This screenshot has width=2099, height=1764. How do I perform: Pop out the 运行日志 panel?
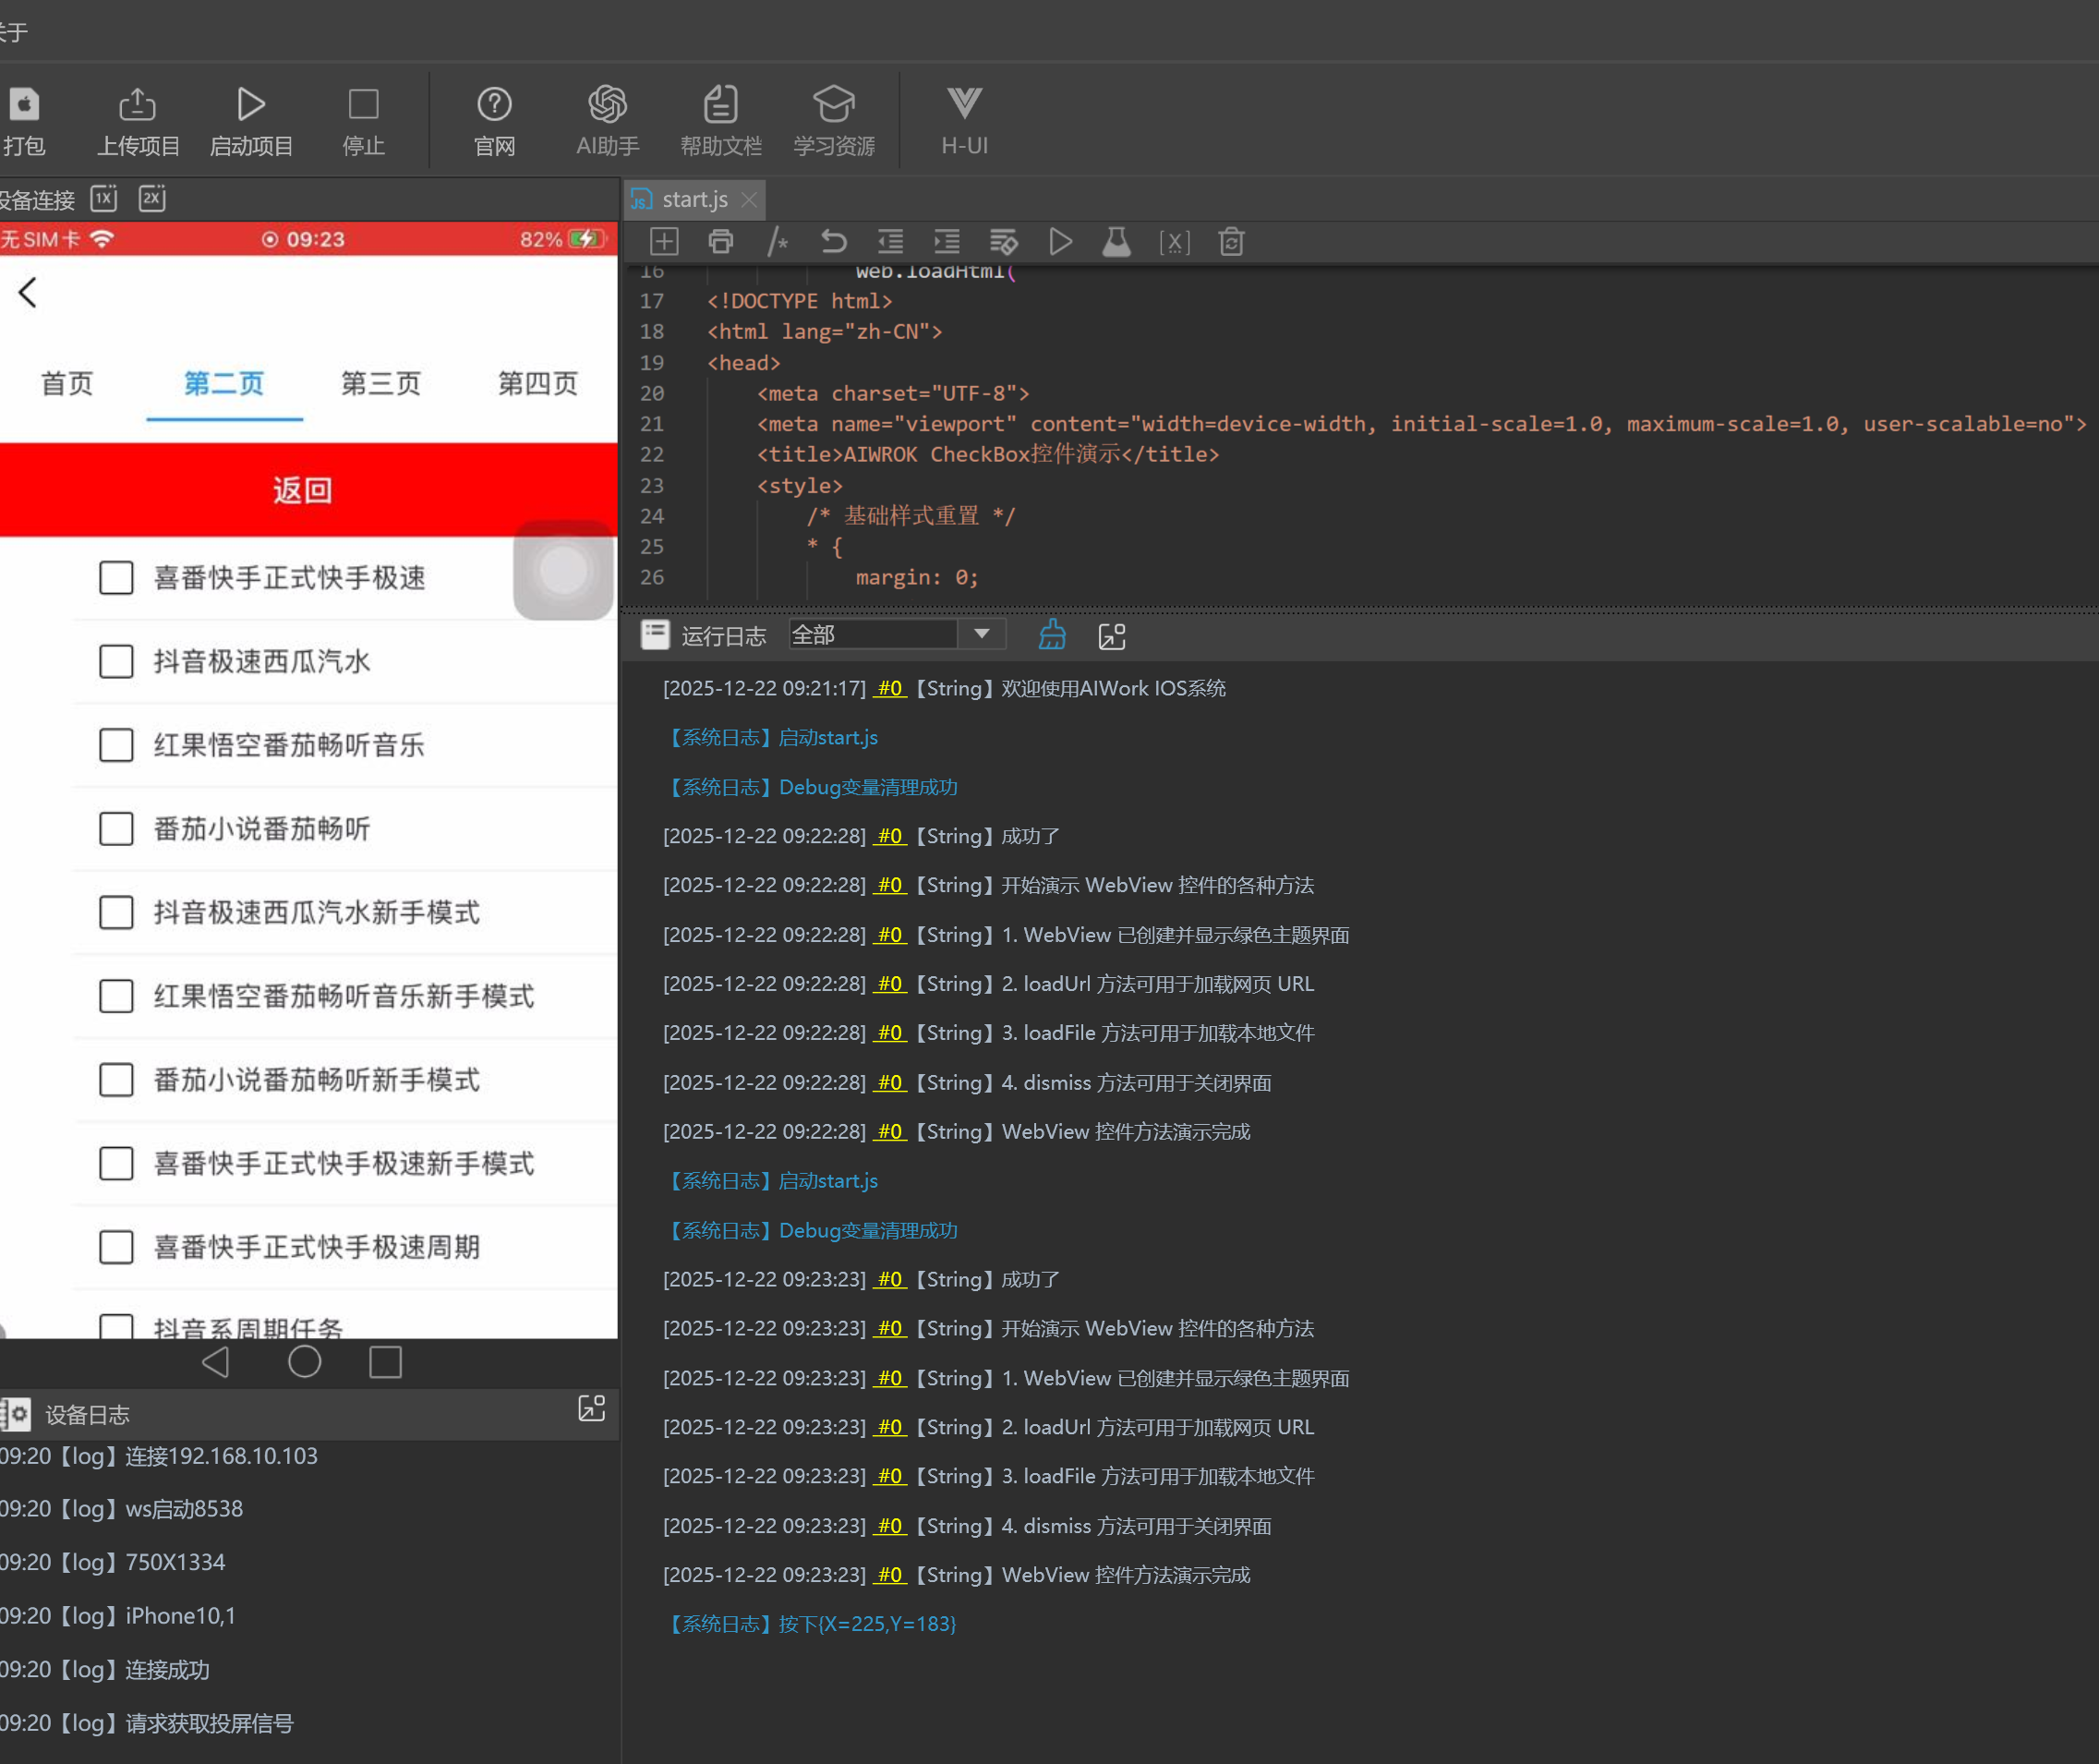(x=1112, y=636)
